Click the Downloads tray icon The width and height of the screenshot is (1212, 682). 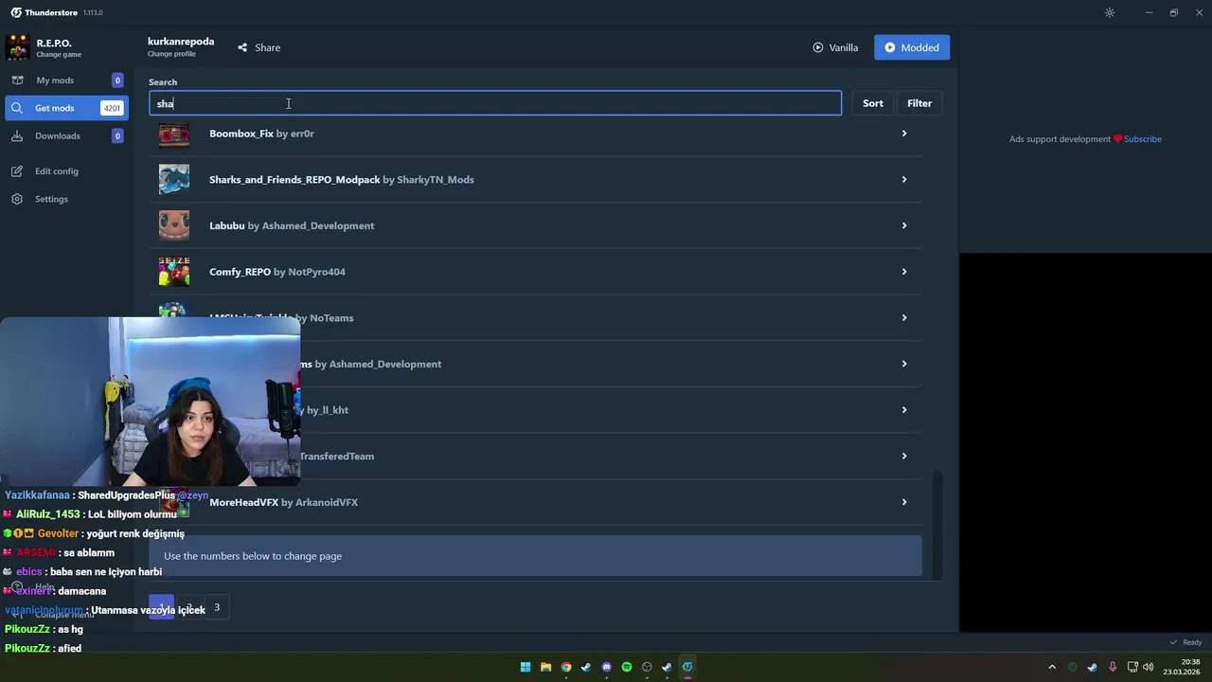point(17,135)
